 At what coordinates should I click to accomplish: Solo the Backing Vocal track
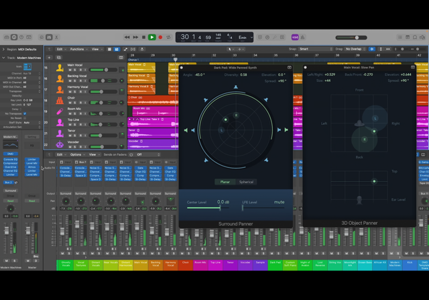(75, 81)
